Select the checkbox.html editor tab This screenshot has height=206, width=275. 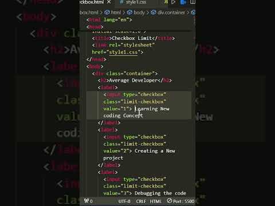(92, 2)
